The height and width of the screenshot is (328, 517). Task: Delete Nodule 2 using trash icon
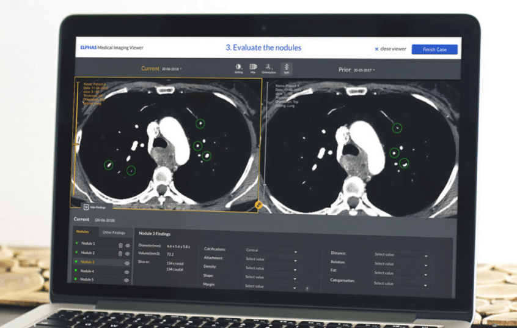coord(120,254)
